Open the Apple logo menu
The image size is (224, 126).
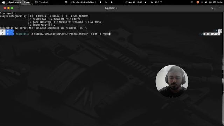click(3, 2)
